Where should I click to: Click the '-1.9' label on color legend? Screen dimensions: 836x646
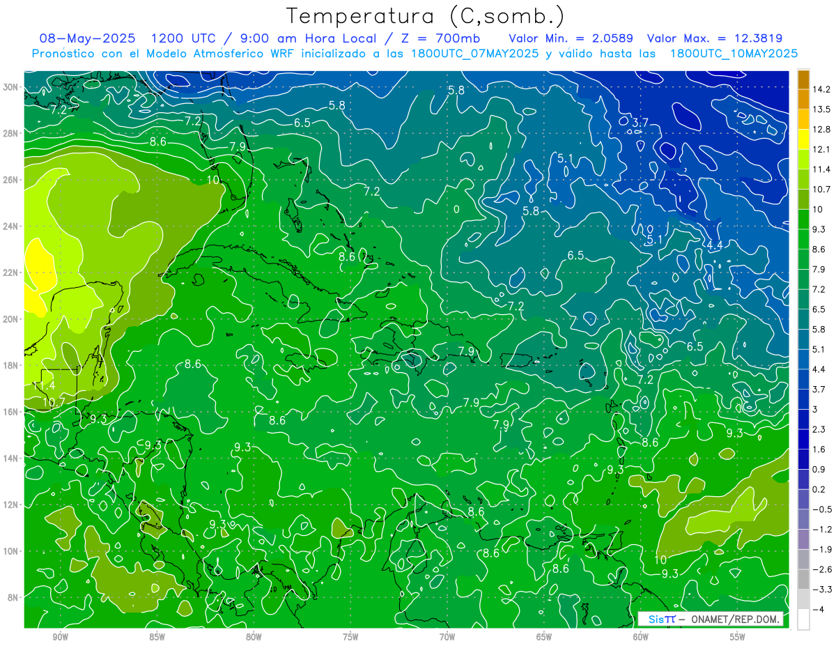821,549
